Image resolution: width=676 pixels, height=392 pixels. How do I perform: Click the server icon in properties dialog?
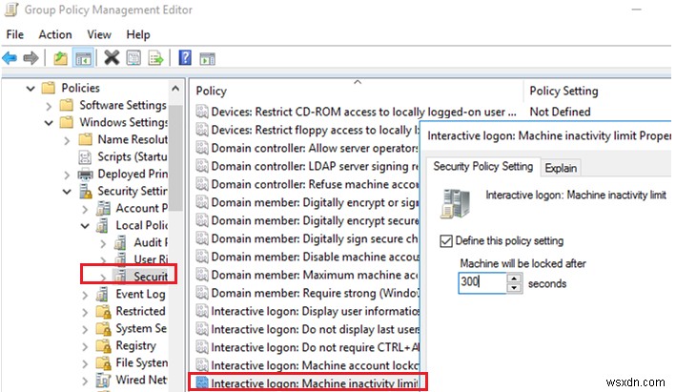click(455, 203)
